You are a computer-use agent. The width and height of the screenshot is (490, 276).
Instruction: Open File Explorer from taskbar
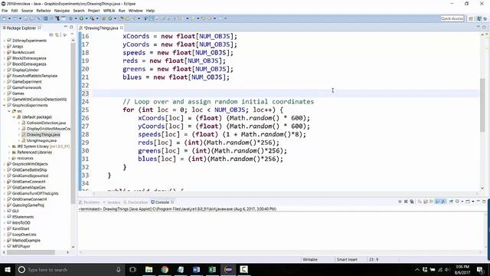(x=149, y=269)
